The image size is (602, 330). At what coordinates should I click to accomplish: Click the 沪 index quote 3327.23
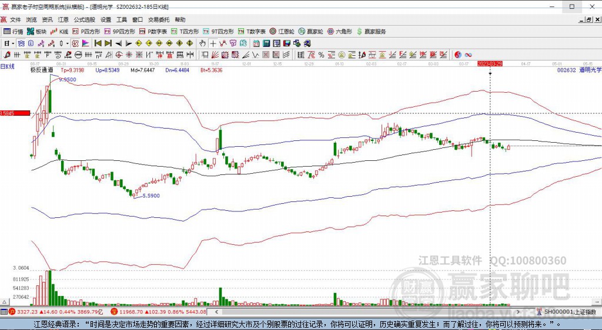pos(27,312)
